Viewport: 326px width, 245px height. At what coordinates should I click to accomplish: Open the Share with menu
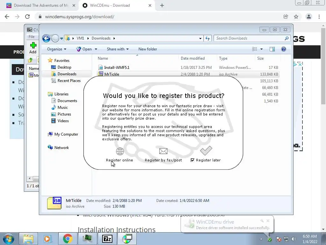(118, 49)
